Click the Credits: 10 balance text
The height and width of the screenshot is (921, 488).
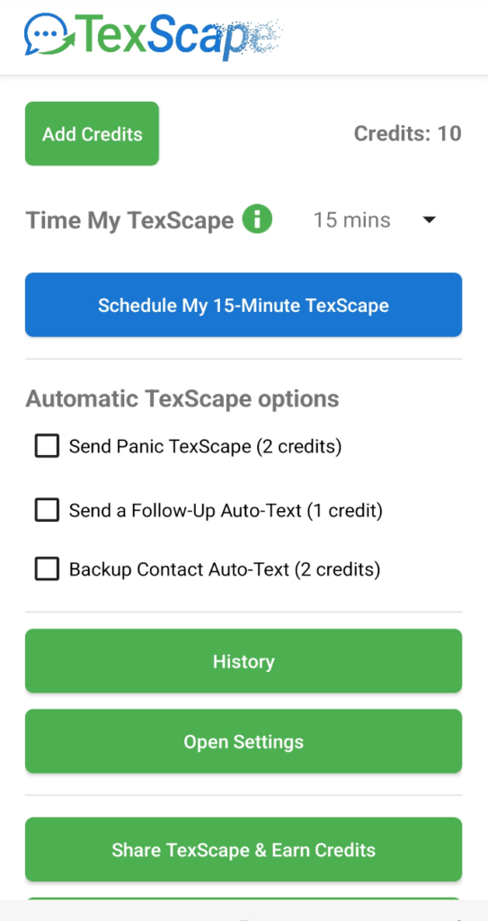click(407, 134)
